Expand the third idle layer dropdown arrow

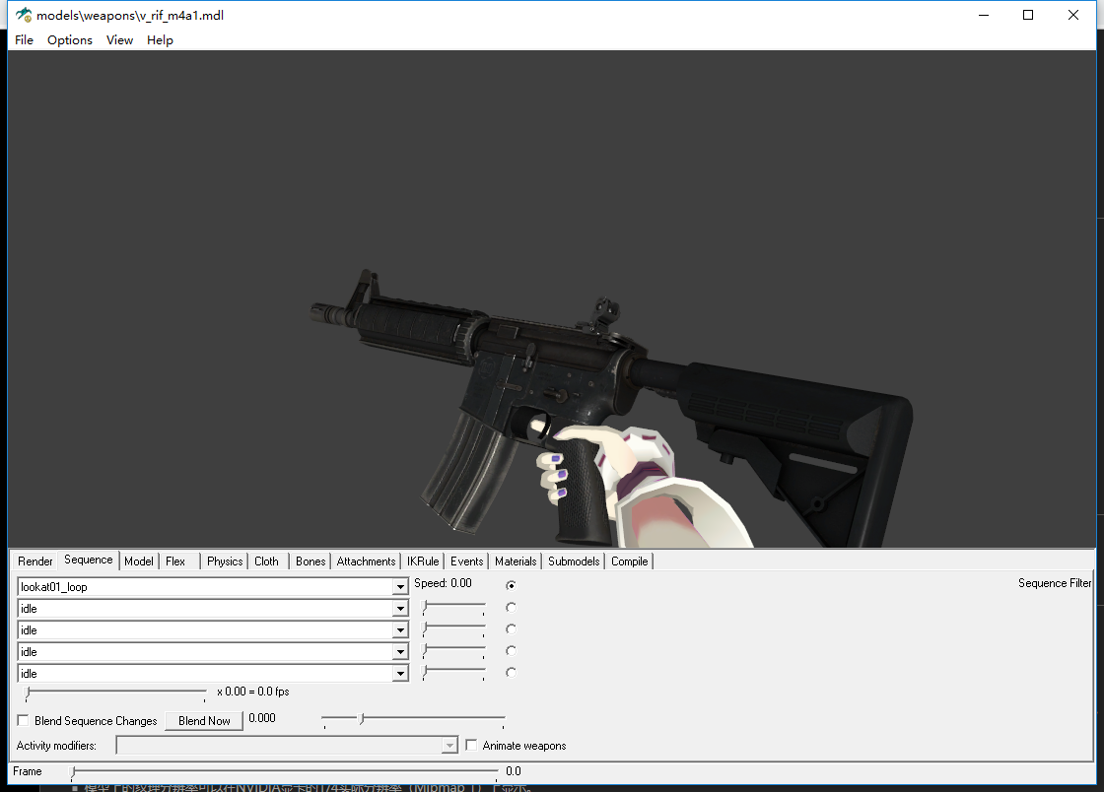coord(400,652)
